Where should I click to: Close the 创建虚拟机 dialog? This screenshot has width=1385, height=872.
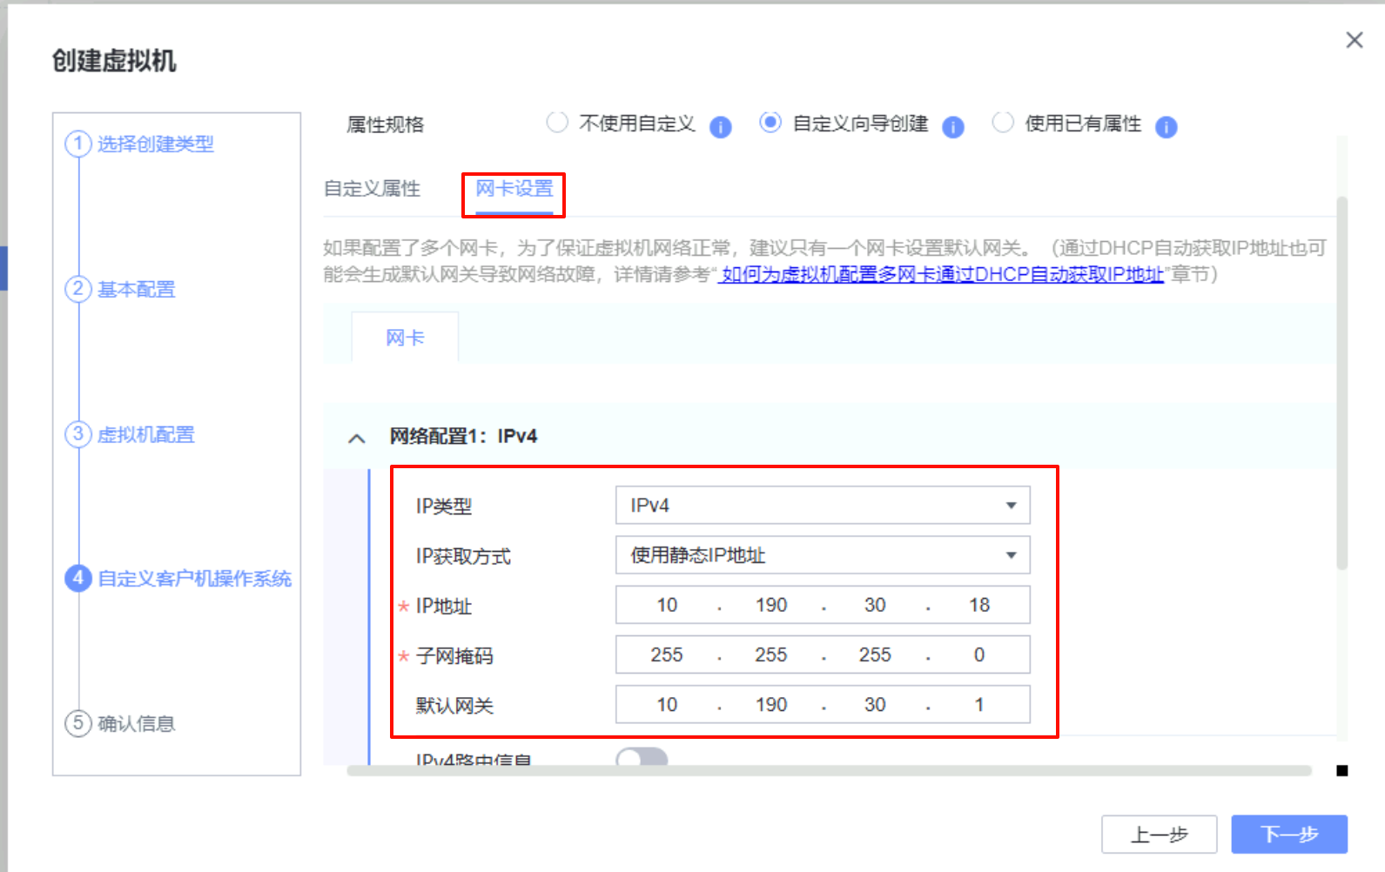click(1354, 40)
